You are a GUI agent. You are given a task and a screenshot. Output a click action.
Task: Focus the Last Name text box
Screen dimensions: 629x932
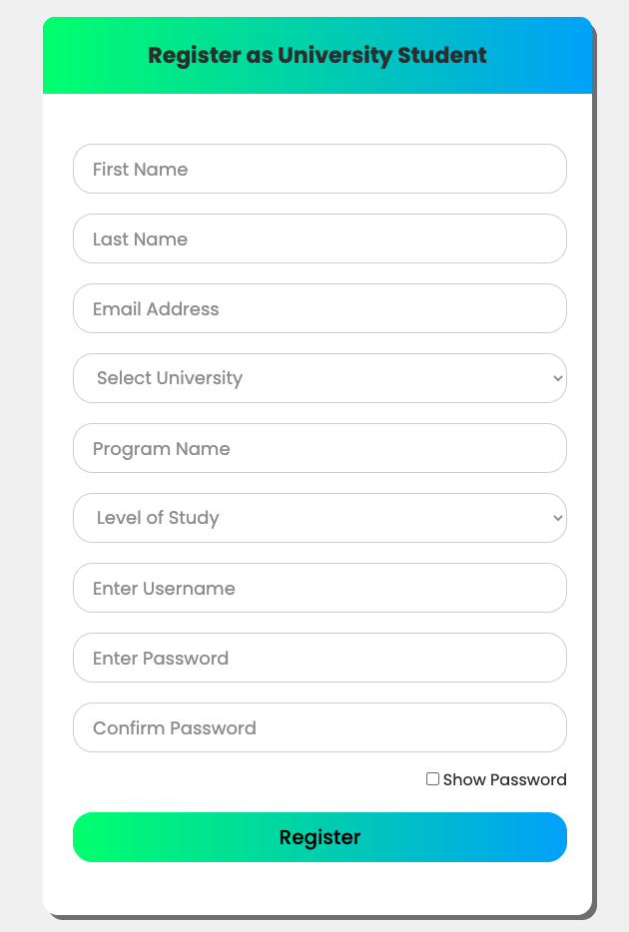tap(319, 238)
